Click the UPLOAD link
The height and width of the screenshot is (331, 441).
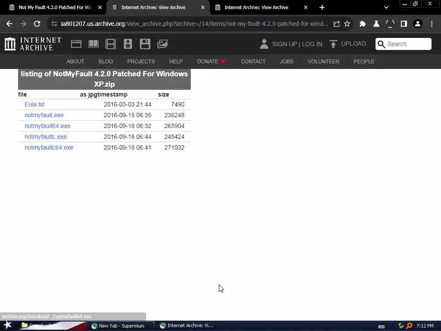[354, 44]
